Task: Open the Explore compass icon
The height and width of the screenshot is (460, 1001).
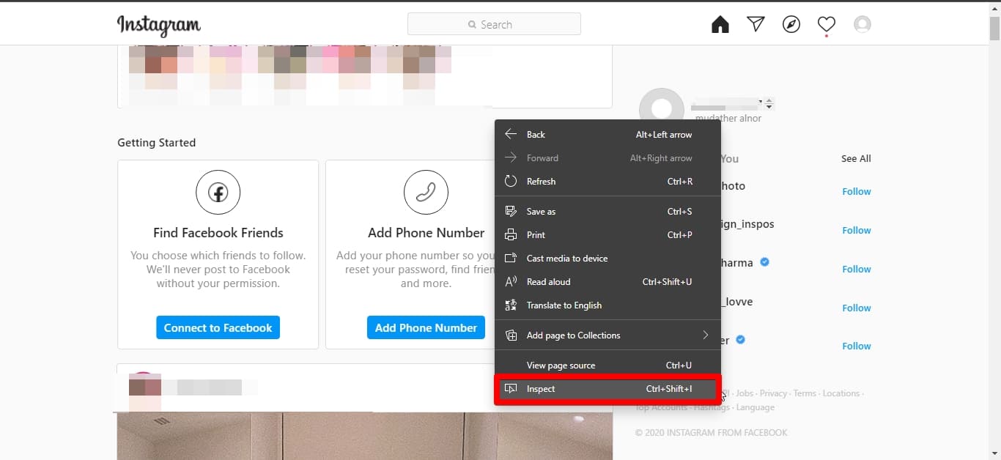Action: [791, 25]
